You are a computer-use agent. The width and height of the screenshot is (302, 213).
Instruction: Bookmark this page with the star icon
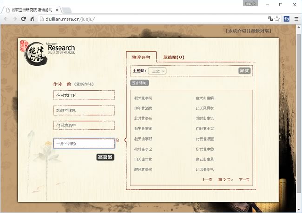point(277,19)
